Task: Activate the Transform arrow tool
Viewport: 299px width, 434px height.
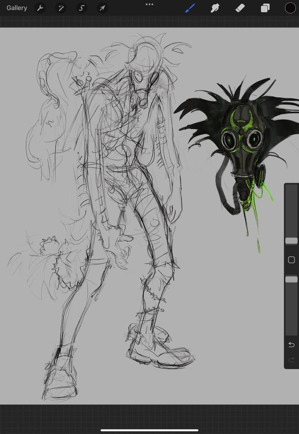Action: click(x=103, y=8)
